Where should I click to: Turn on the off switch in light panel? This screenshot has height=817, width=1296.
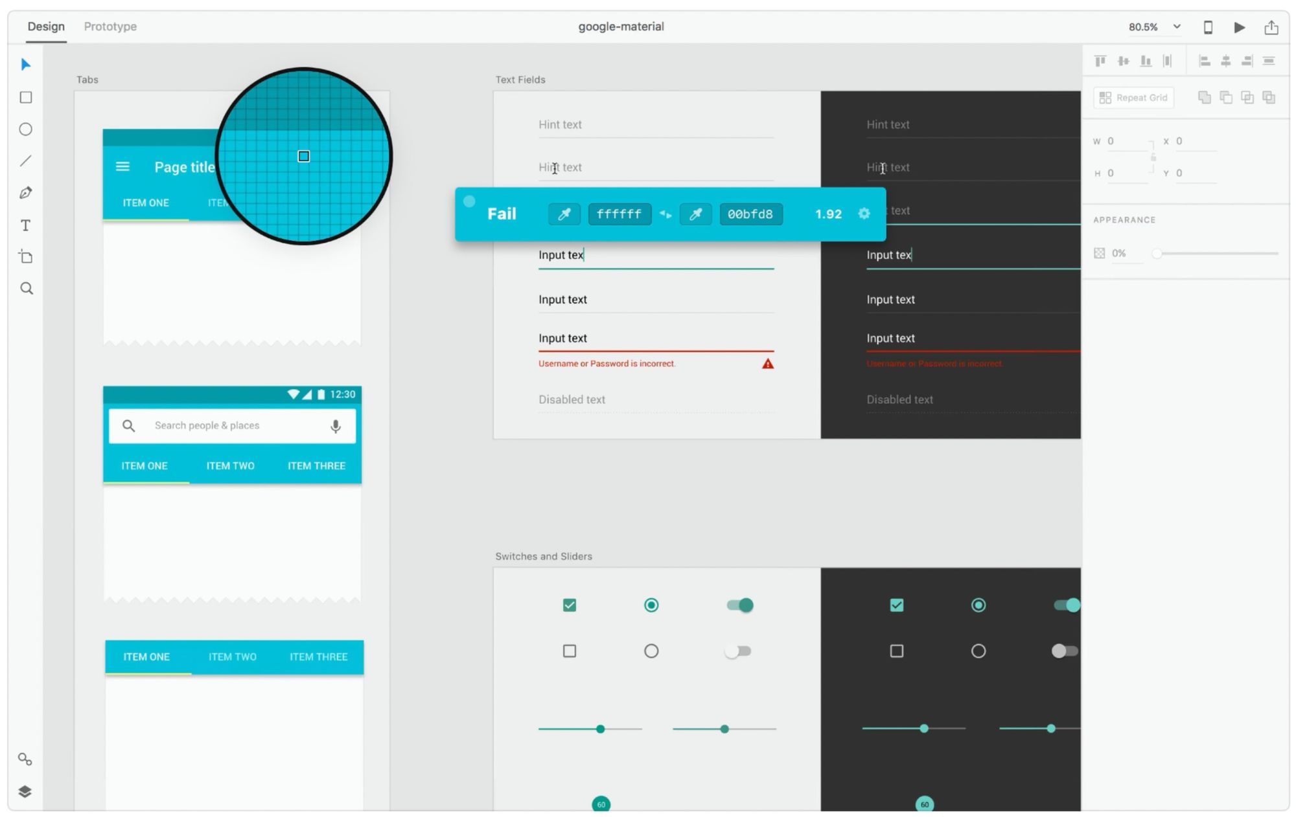click(738, 651)
